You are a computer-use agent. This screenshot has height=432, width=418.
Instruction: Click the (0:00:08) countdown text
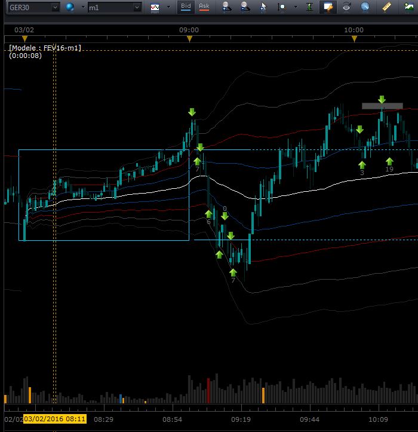tap(25, 56)
